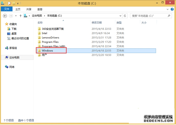Sort by the 修改日期 column header
Screen dimensions: 176x125
pyautogui.click(x=97, y=23)
